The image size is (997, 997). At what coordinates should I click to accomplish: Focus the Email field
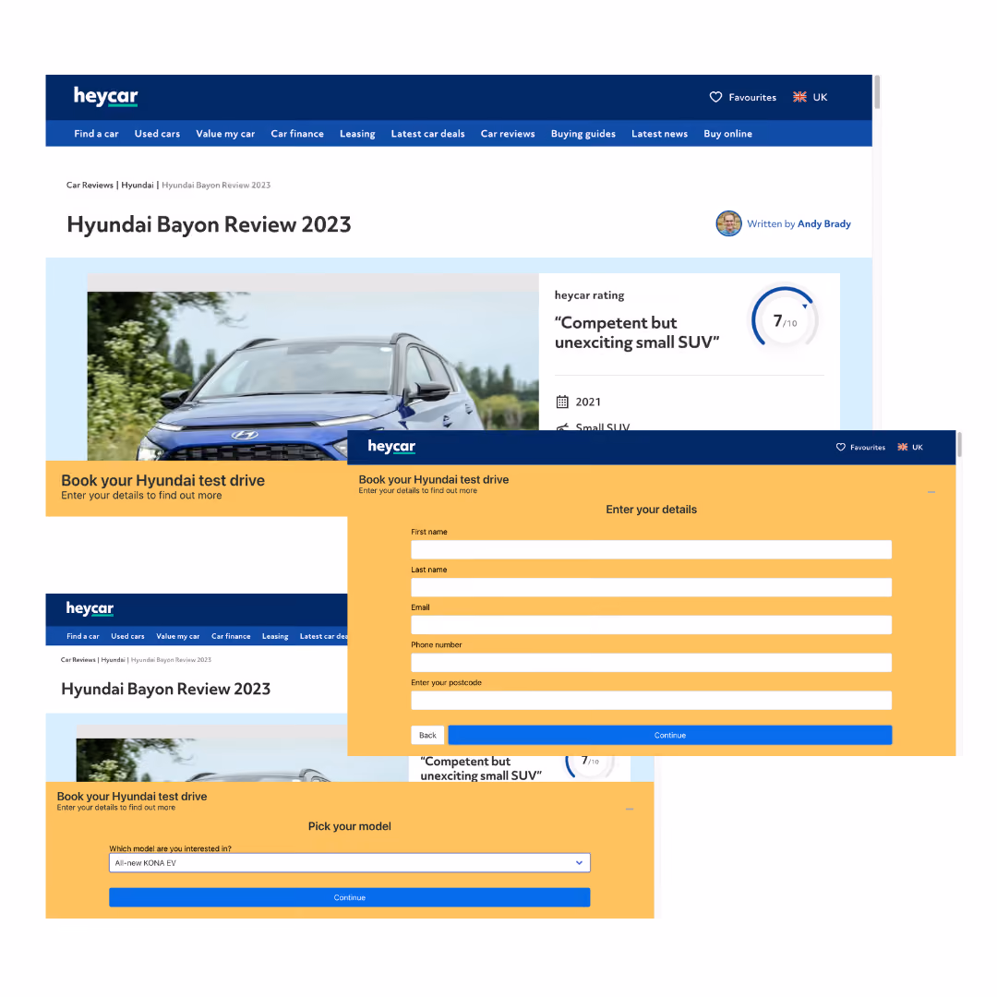pyautogui.click(x=651, y=625)
